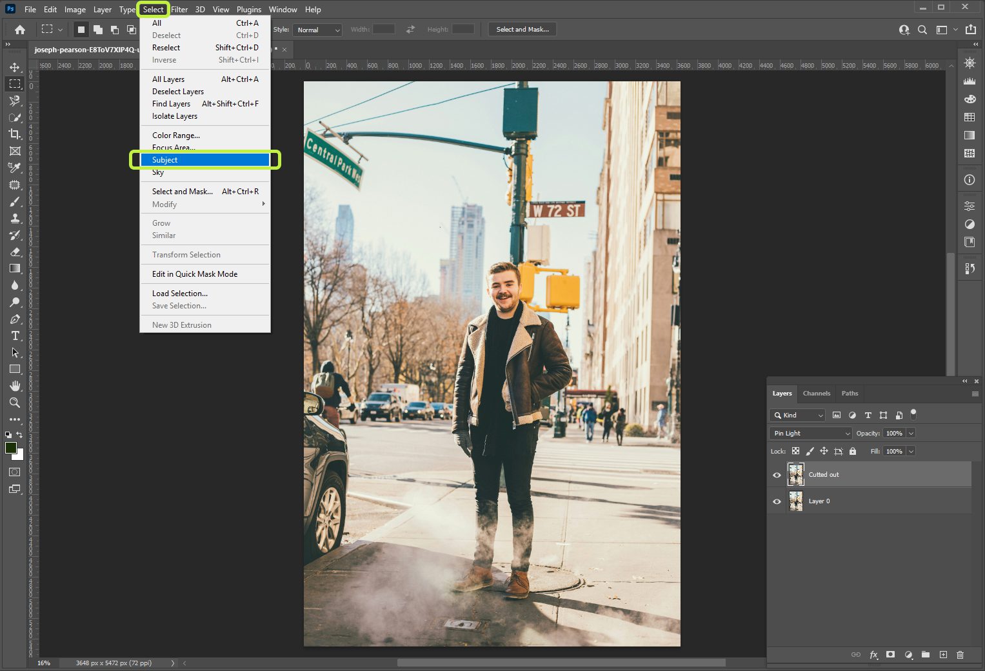Open the Style Normal dropdown

click(317, 30)
